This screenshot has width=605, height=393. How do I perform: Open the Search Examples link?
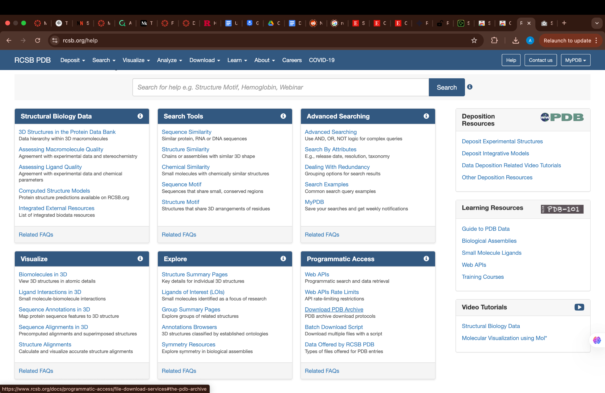[326, 184]
